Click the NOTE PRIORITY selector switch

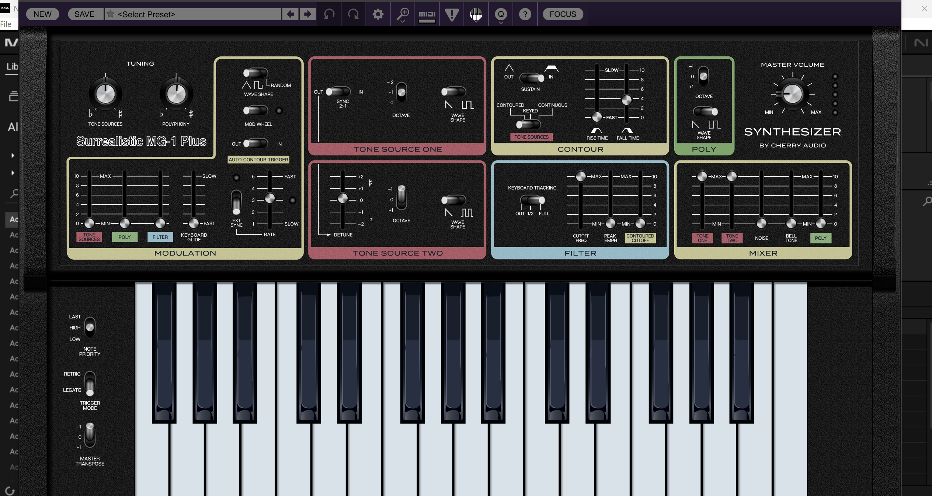coord(90,327)
